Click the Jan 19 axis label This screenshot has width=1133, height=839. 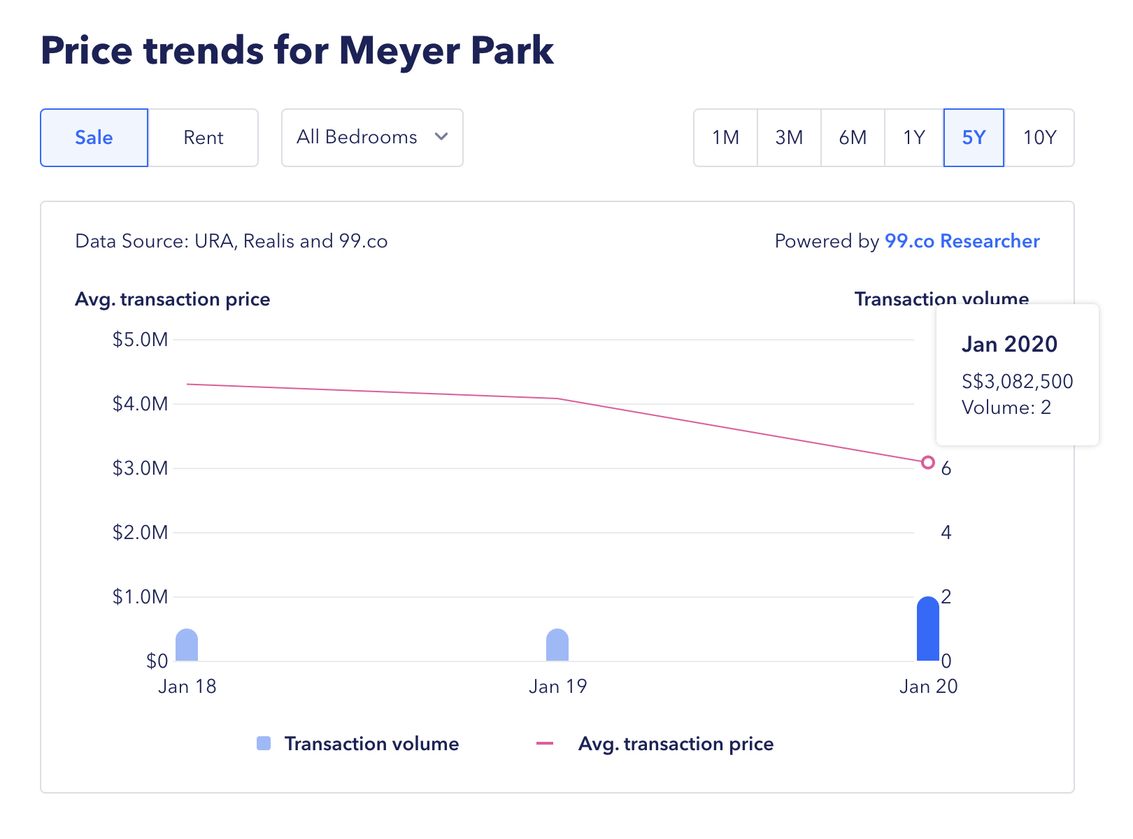[x=557, y=687]
